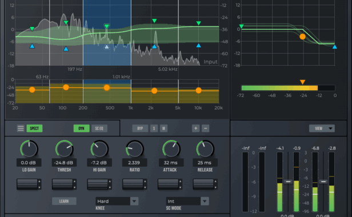
Task: Grab blue triangle handle of the highest band
Action: (x=198, y=46)
